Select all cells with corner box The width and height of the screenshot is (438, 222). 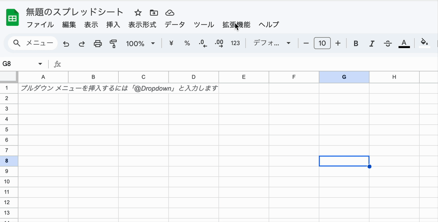coord(9,76)
